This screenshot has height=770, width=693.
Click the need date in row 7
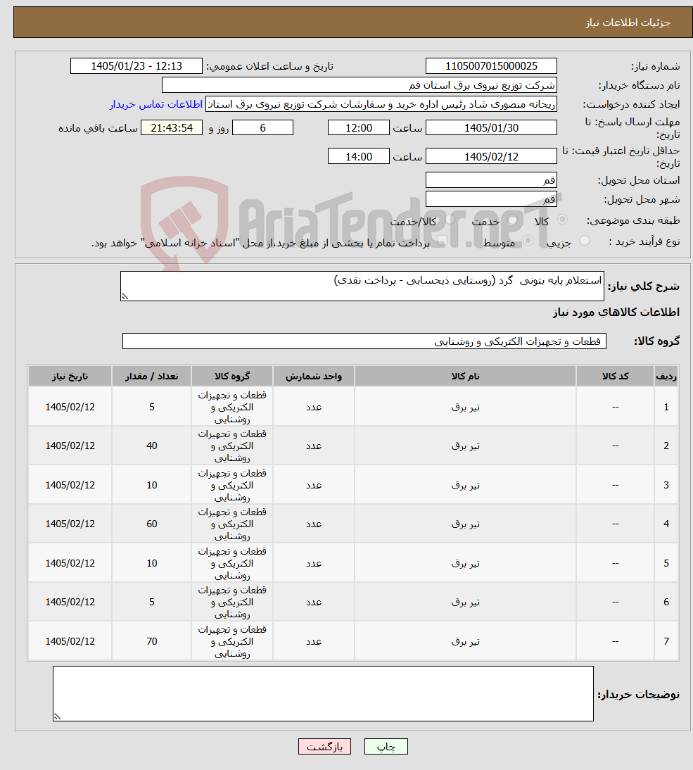point(70,641)
